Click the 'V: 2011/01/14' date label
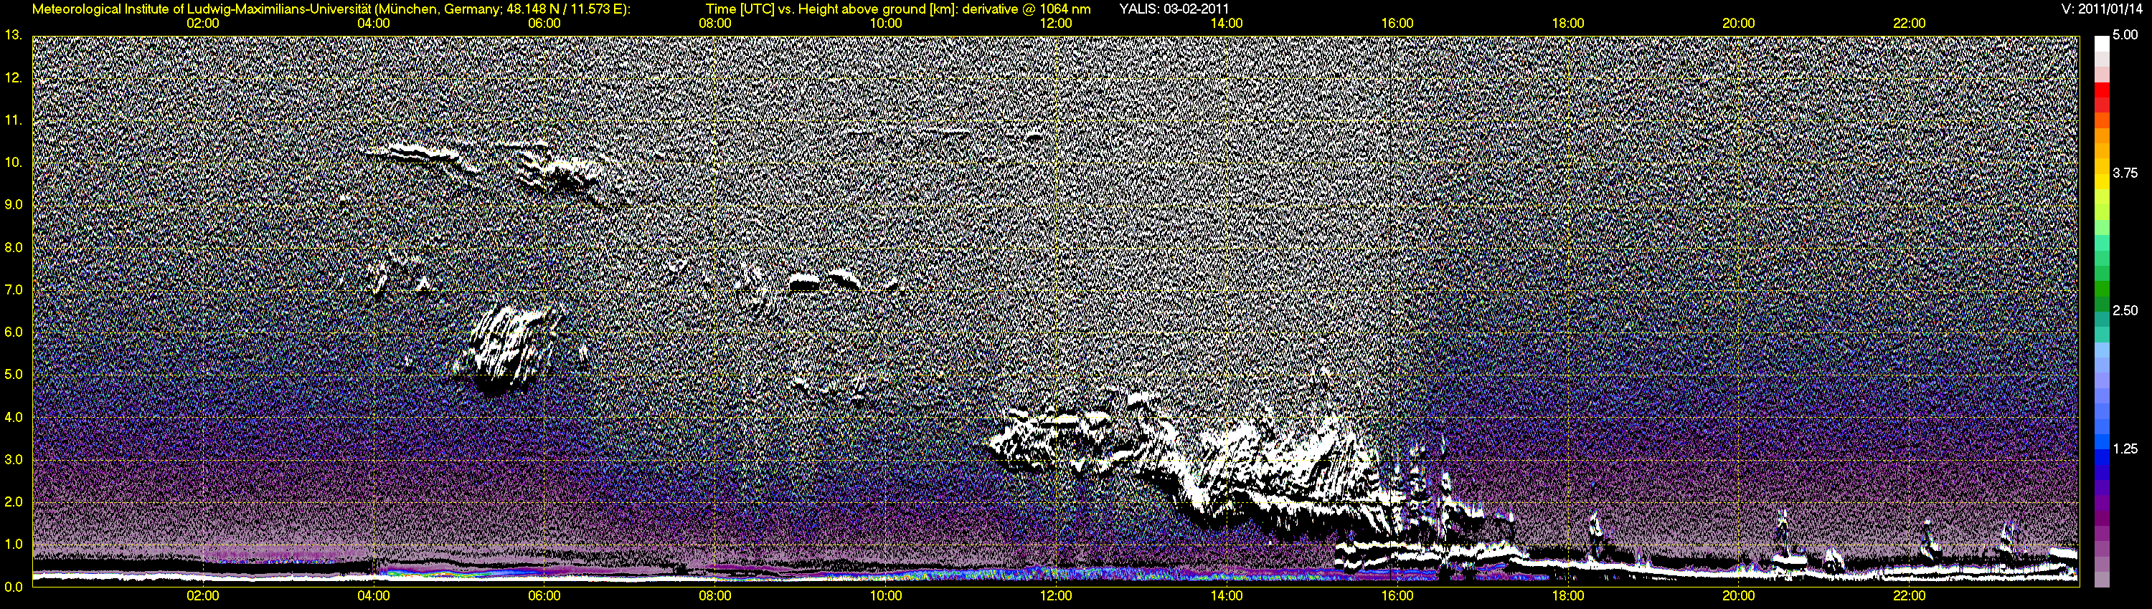Viewport: 2152px width, 609px height. 2103,9
